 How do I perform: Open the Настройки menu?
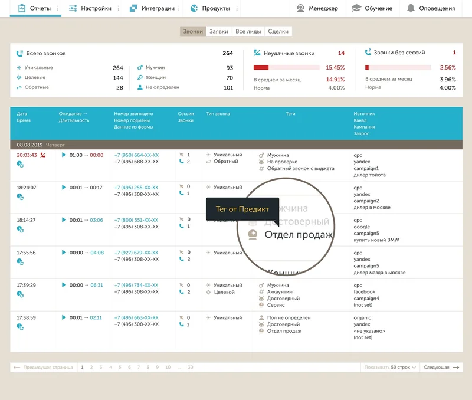click(x=90, y=8)
